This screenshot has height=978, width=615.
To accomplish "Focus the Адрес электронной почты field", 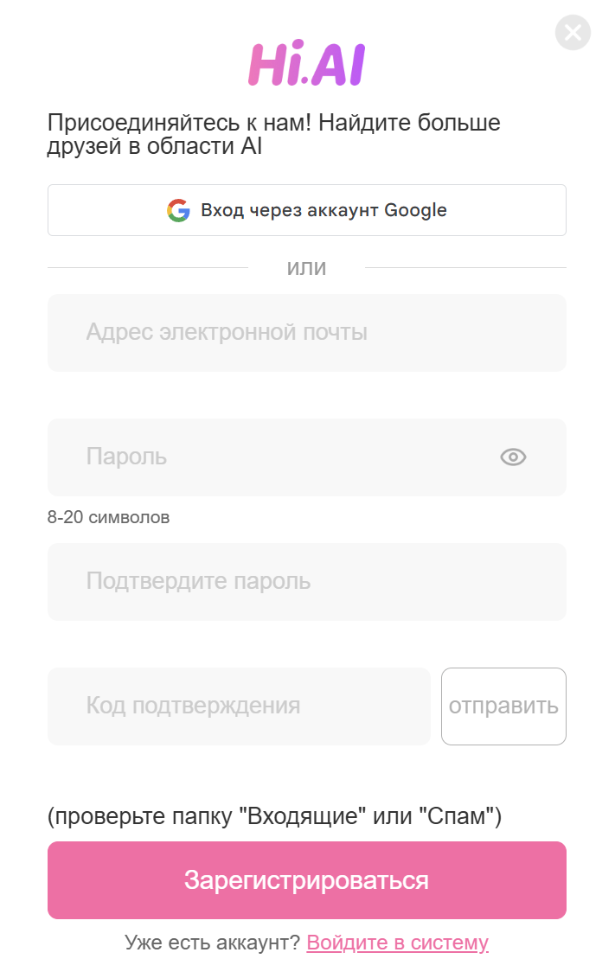I will click(x=307, y=333).
